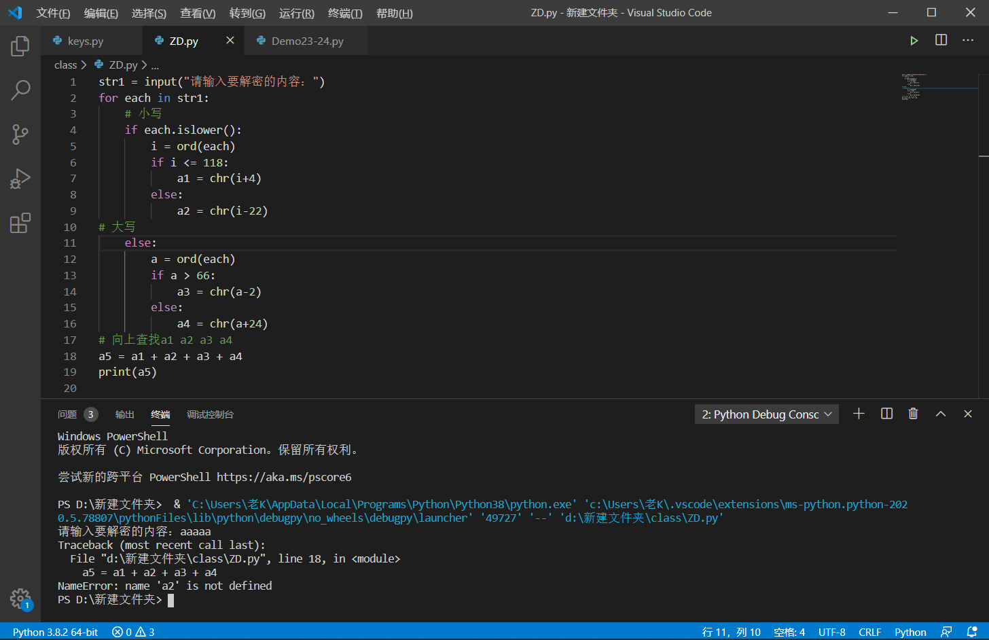Open the Search view in activity bar
989x640 pixels.
tap(20, 90)
